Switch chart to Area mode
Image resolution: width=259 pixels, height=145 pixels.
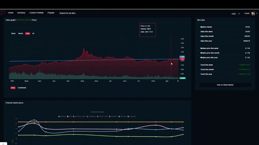point(13,88)
